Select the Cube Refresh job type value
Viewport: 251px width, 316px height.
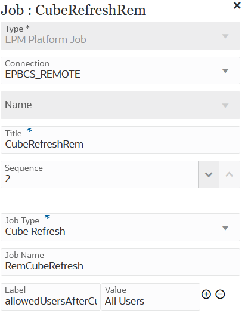click(x=35, y=231)
